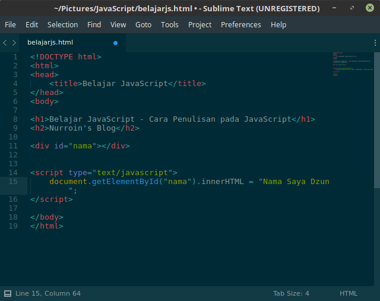Open the Goto menu

(x=143, y=25)
